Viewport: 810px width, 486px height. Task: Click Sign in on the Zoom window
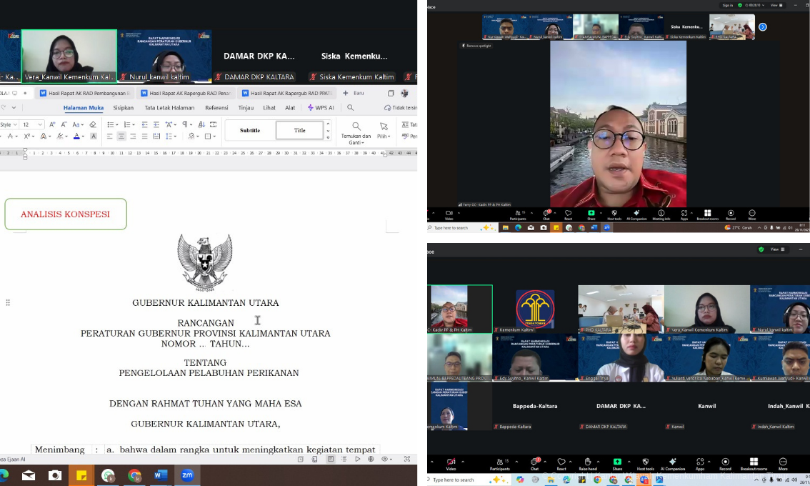point(727,5)
